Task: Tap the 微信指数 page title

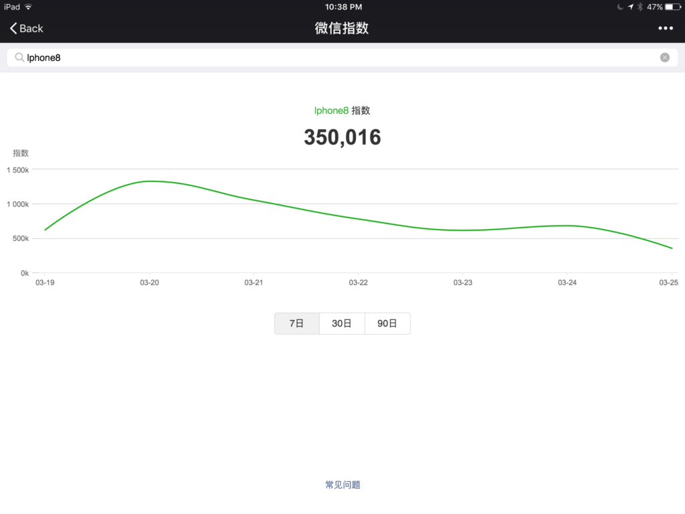Action: coord(342,28)
